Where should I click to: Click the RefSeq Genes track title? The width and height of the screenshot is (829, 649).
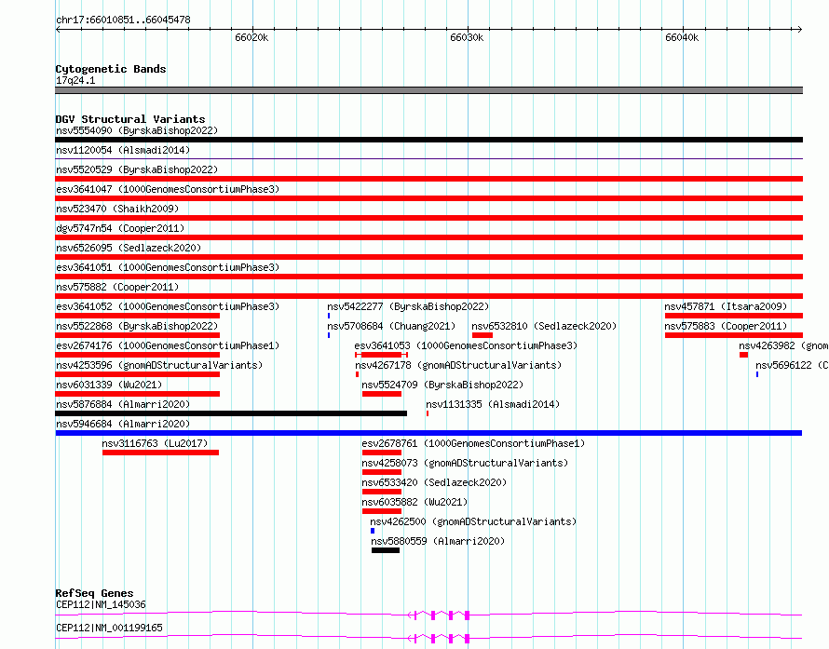(x=94, y=593)
